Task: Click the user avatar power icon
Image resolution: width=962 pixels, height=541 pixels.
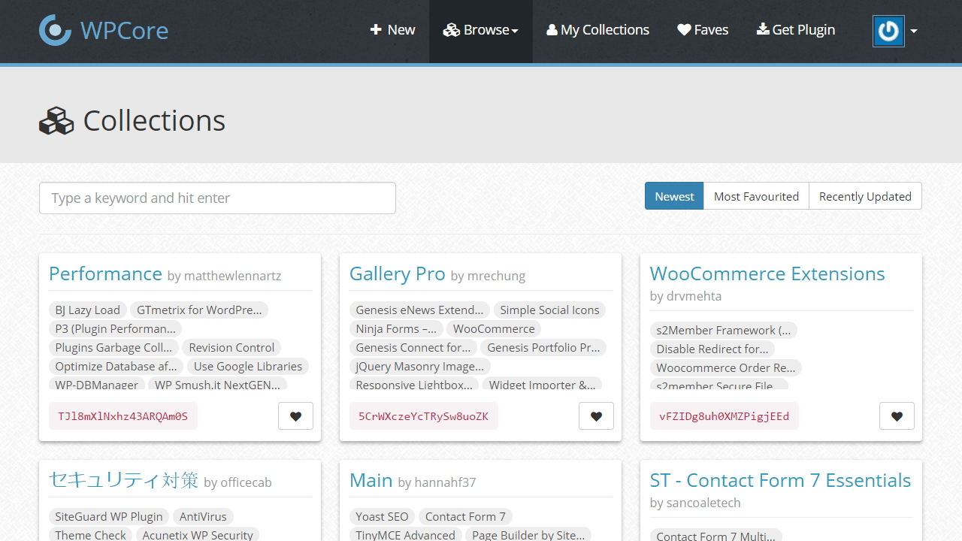Action: point(888,31)
